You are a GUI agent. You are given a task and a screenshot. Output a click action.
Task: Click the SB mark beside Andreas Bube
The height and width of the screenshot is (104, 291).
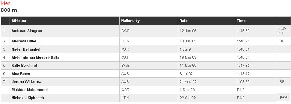(x=282, y=41)
